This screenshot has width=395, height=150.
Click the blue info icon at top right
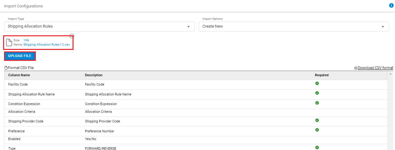[391, 6]
